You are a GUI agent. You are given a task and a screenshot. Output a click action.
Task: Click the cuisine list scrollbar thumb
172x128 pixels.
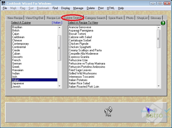(59, 48)
